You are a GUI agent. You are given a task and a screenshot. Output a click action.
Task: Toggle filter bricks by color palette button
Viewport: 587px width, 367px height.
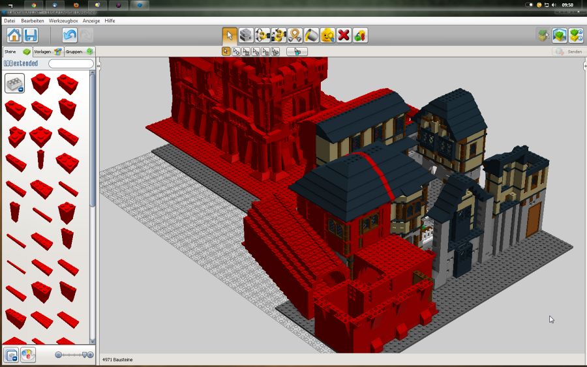pos(28,355)
